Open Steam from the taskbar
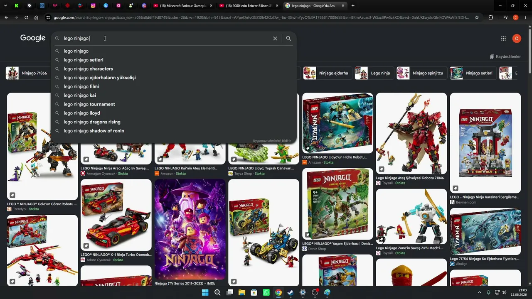The image size is (532, 299). click(x=291, y=292)
